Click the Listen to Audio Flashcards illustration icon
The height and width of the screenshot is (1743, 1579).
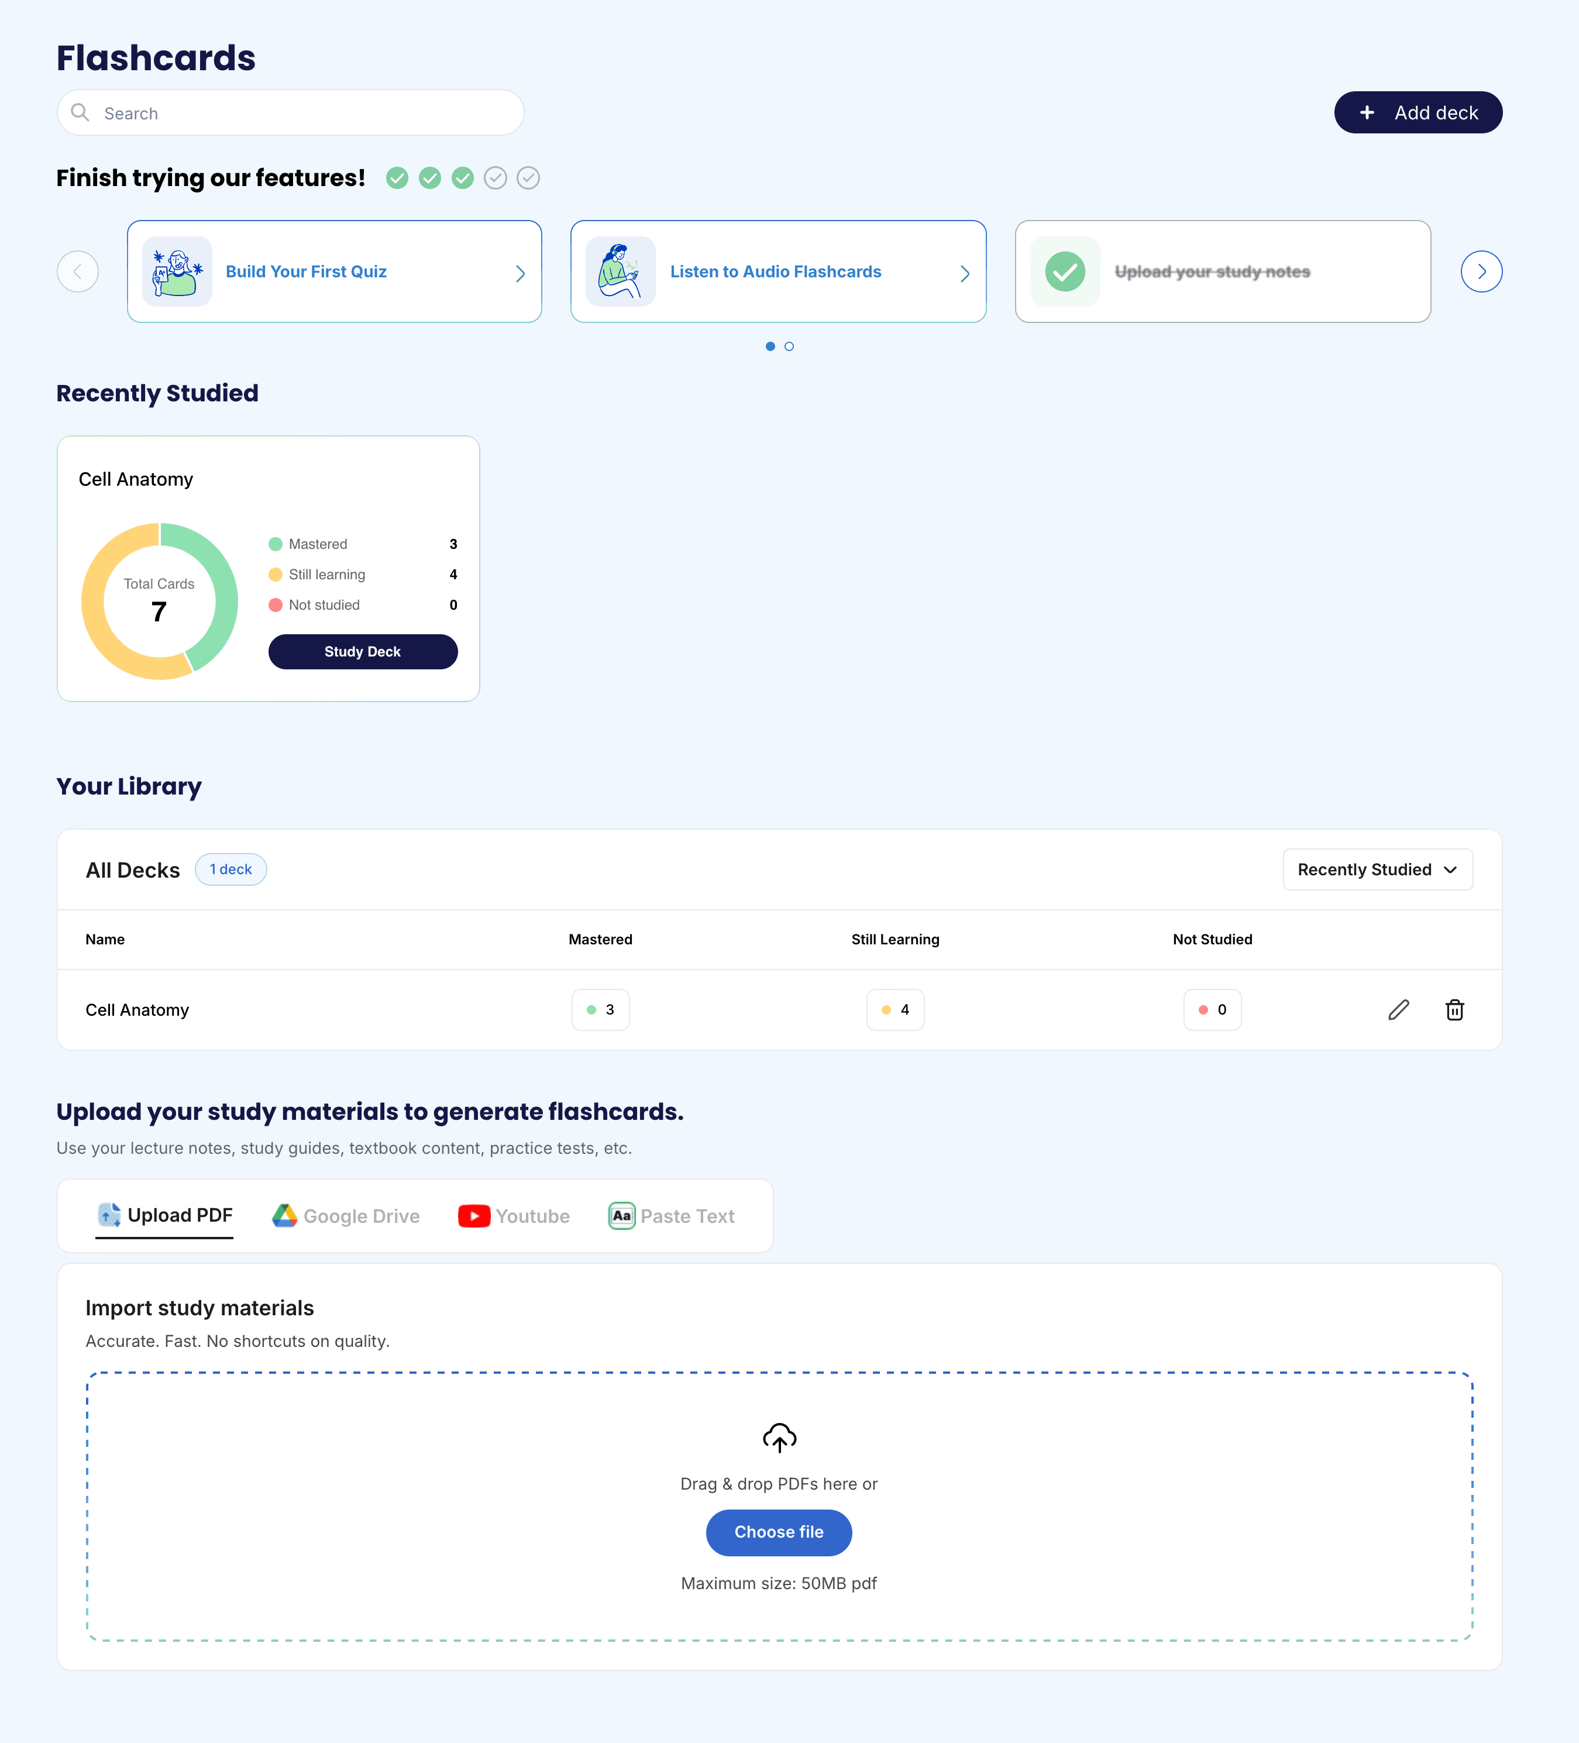pos(621,271)
